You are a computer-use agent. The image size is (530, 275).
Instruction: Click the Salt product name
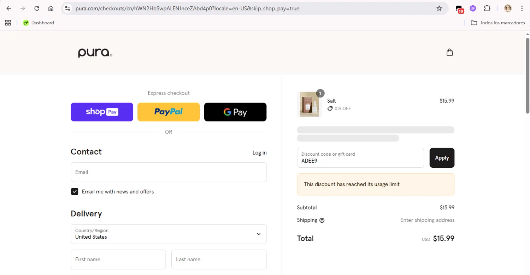click(331, 101)
